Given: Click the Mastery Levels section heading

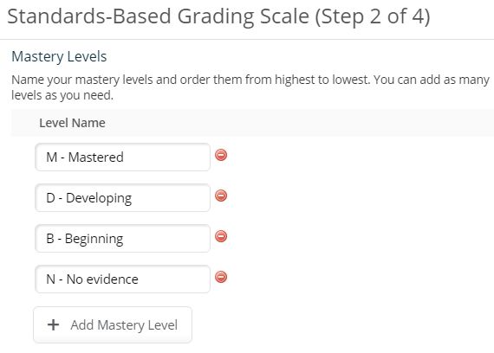Looking at the screenshot, I should pos(59,56).
